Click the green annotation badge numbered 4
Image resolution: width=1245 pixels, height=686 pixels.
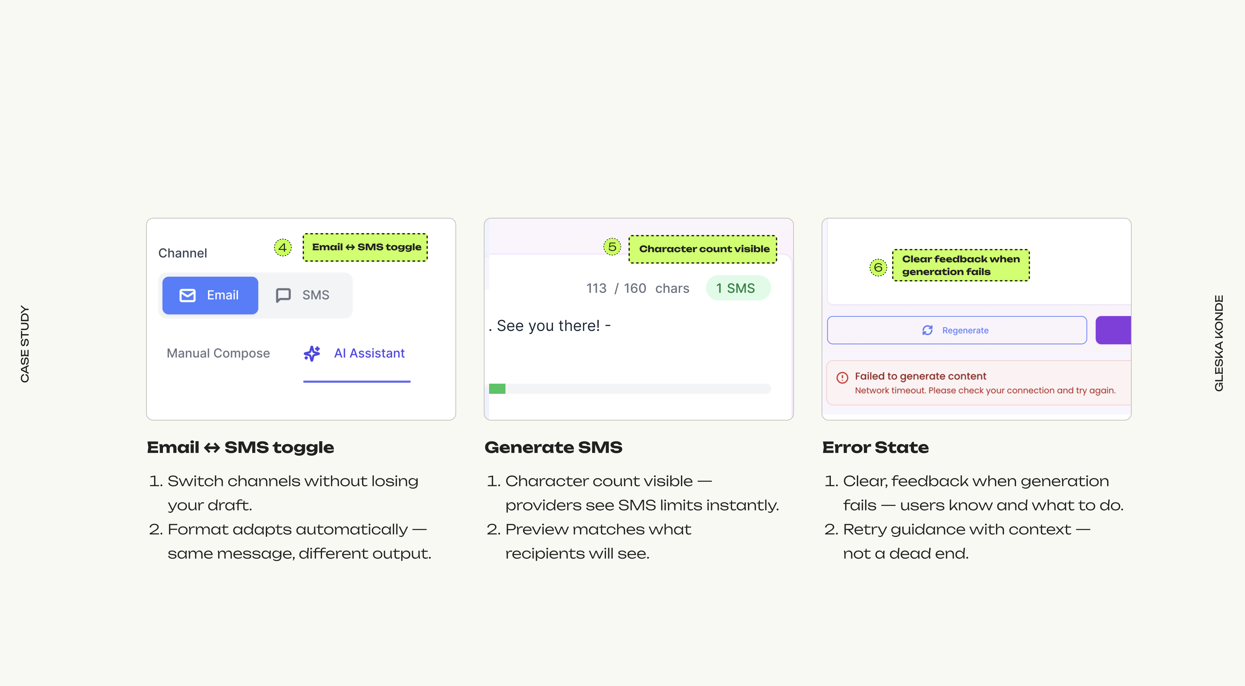[283, 247]
